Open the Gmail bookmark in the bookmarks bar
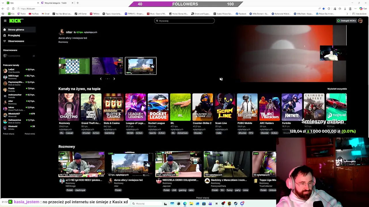Image resolution: width=369 pixels, height=207 pixels. point(46,14)
